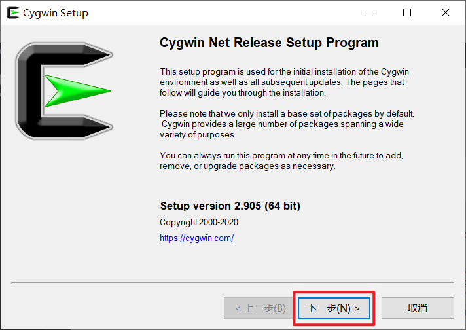Image resolution: width=466 pixels, height=330 pixels.
Task: Maximize the Cygwin Setup window
Action: [x=407, y=12]
